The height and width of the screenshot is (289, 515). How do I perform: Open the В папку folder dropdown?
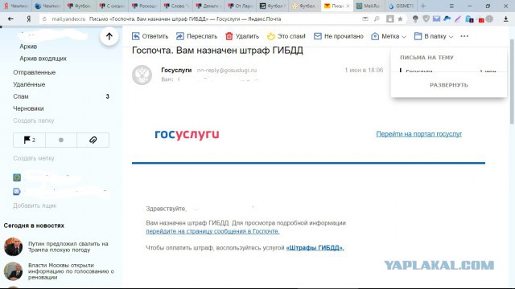tap(434, 36)
